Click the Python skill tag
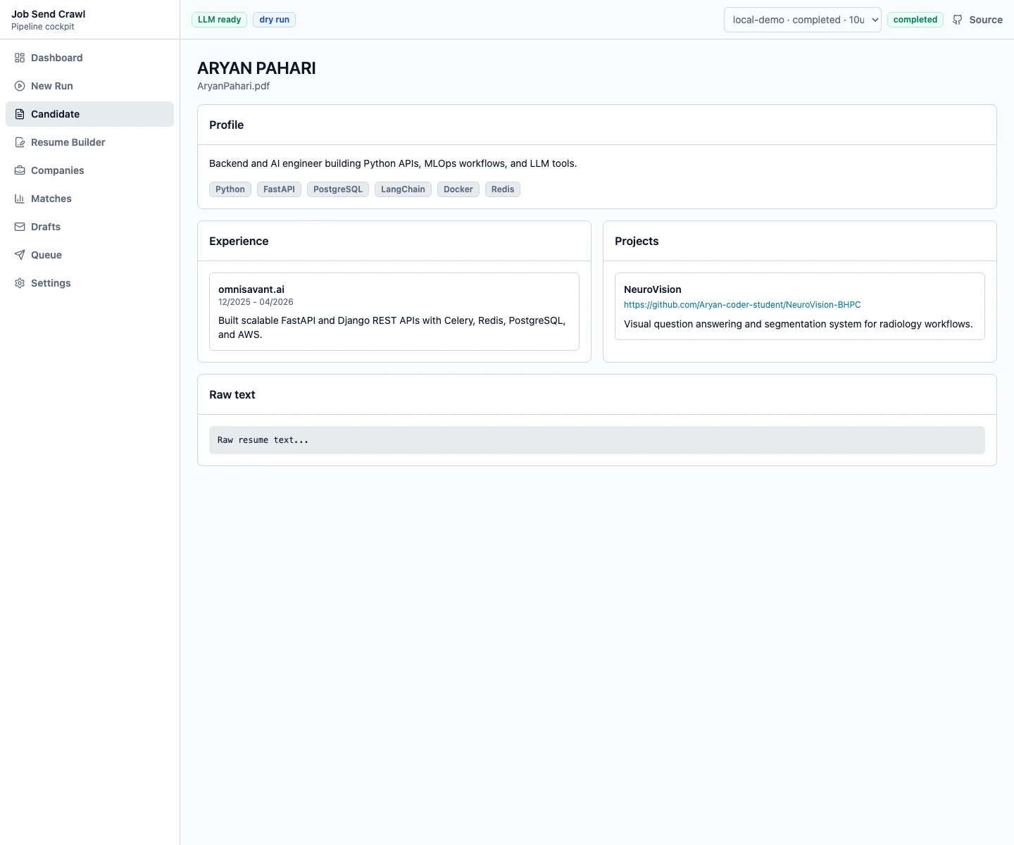 (230, 189)
